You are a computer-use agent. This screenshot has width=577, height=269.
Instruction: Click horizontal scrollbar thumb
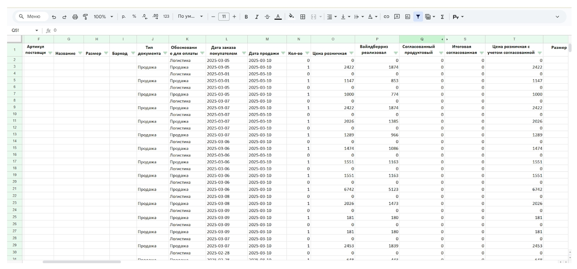click(x=82, y=262)
